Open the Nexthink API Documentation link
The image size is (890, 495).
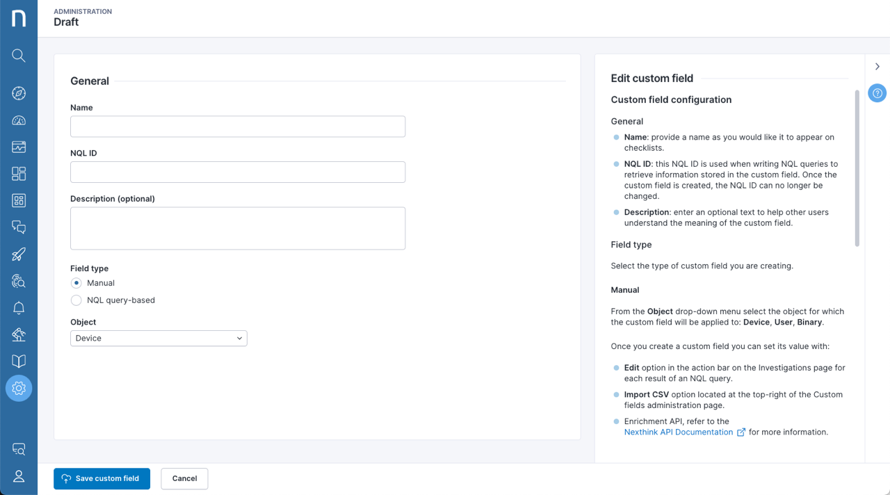tap(679, 432)
